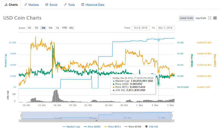Screen dimensions: 220x128
Task: Click the Markets tab exchange-arrows icon
Action: point(26,5)
